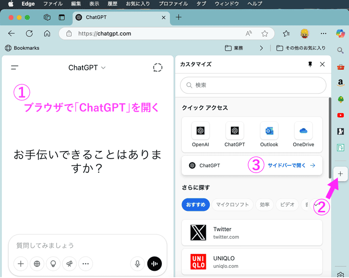Select the マイクロソフト category chip
This screenshot has width=349, height=278.
[232, 205]
